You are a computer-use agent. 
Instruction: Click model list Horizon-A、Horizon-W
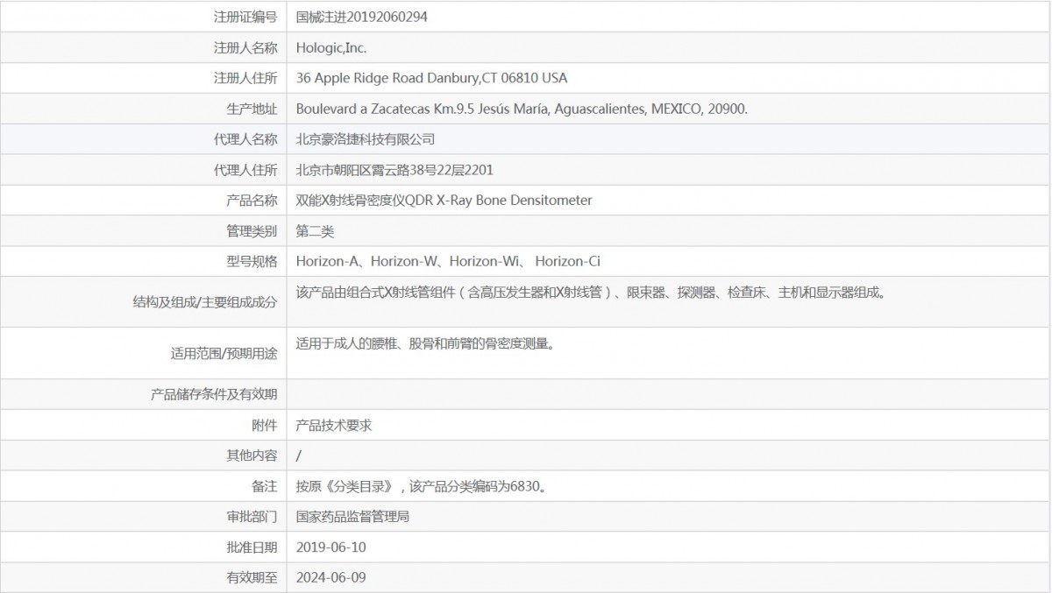point(448,261)
